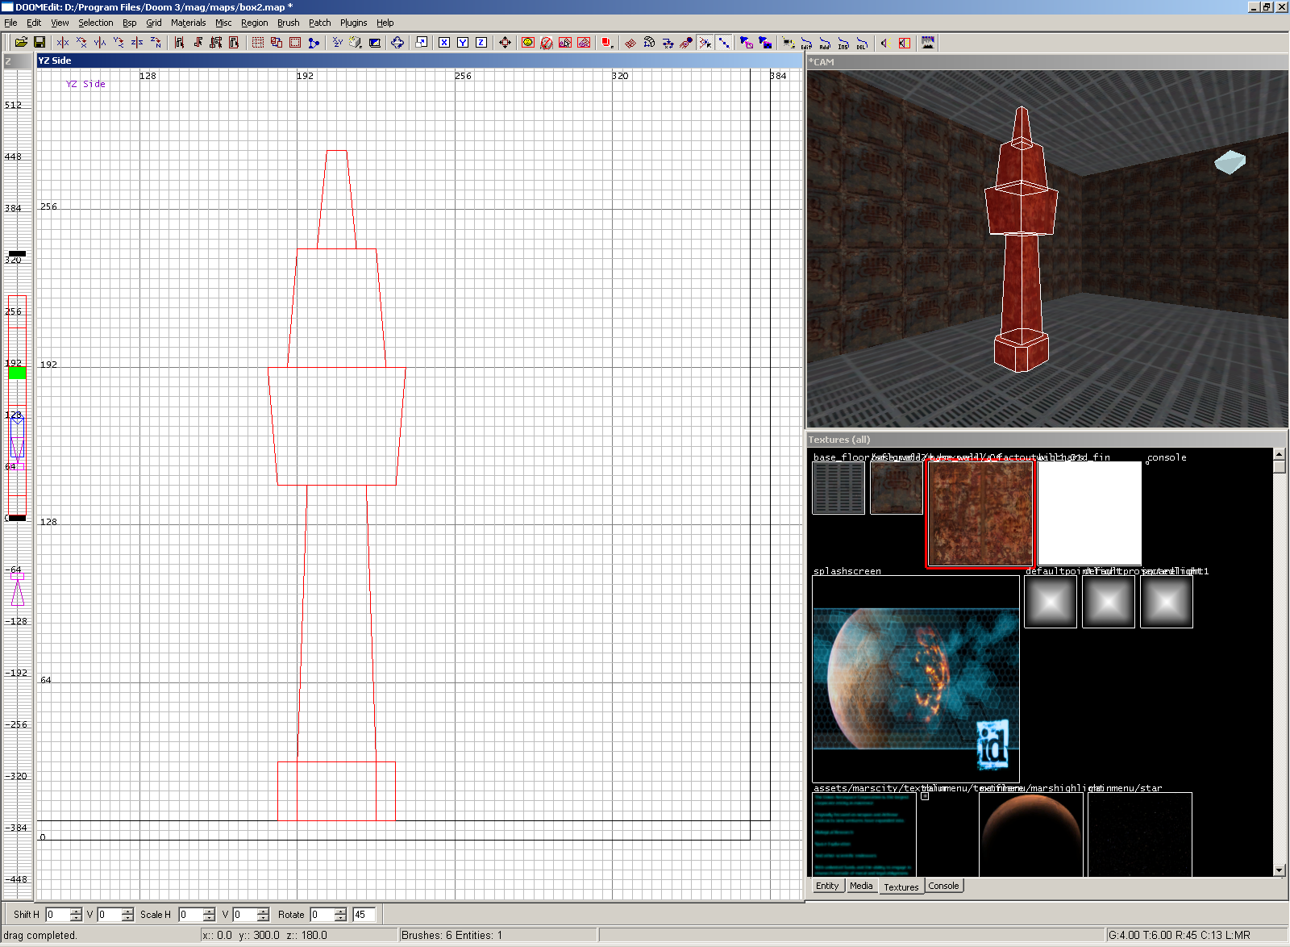The height and width of the screenshot is (947, 1290).
Task: Click the four-arrow move icon
Action: 505,43
